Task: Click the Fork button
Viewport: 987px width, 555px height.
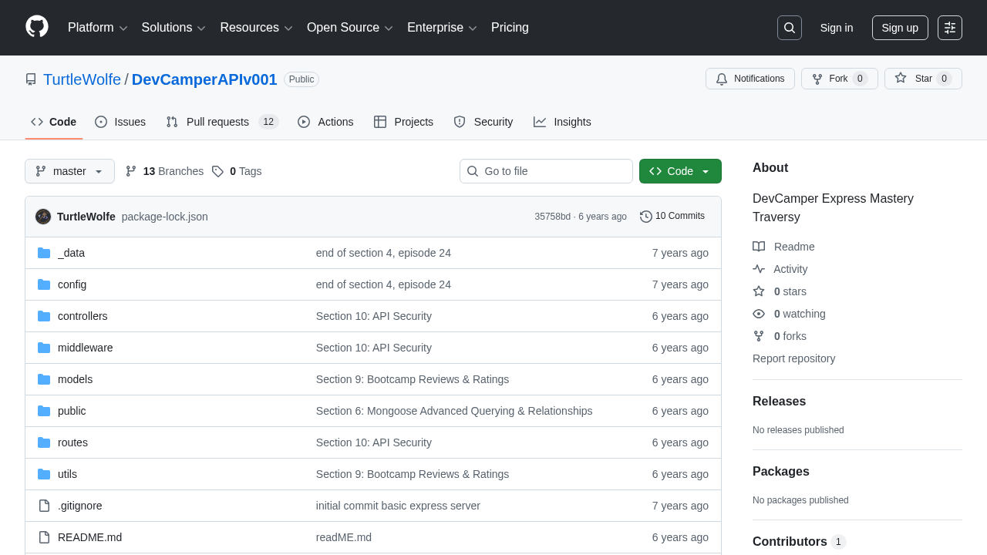Action: 839,79
